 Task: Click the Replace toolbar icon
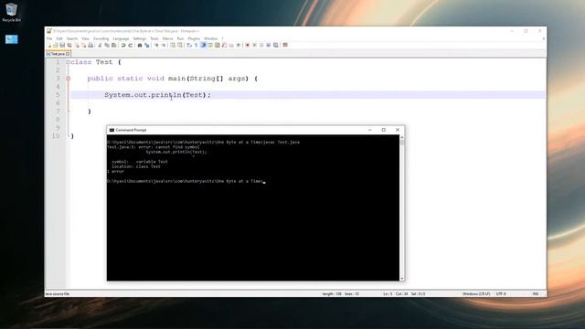147,45
